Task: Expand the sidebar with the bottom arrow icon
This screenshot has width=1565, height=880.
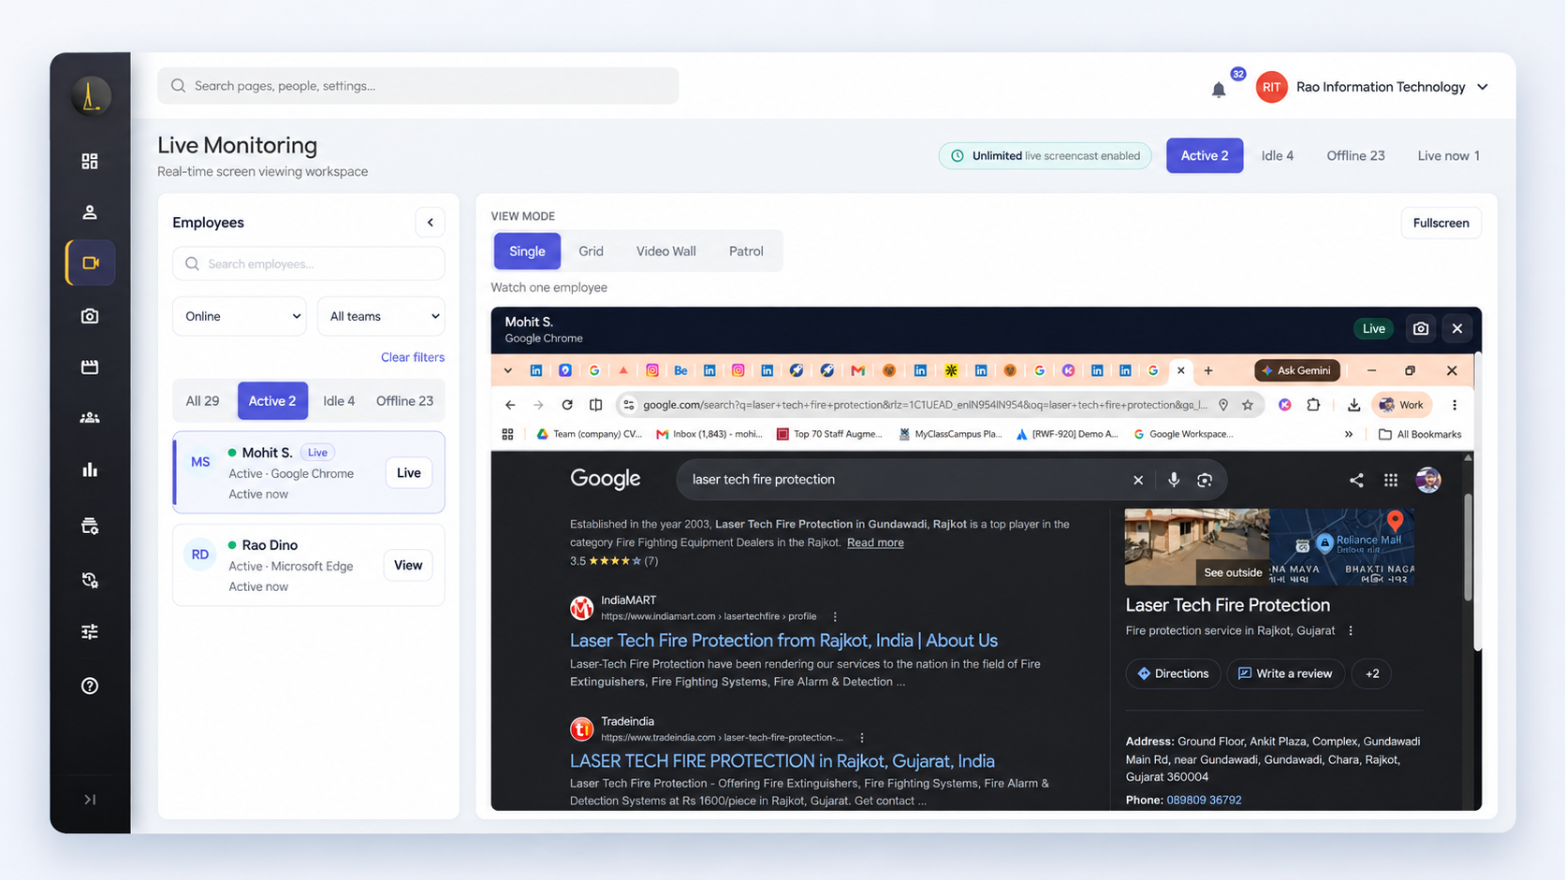Action: pyautogui.click(x=90, y=800)
